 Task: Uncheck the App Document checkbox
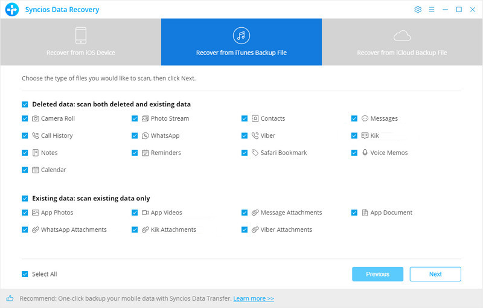(354, 213)
